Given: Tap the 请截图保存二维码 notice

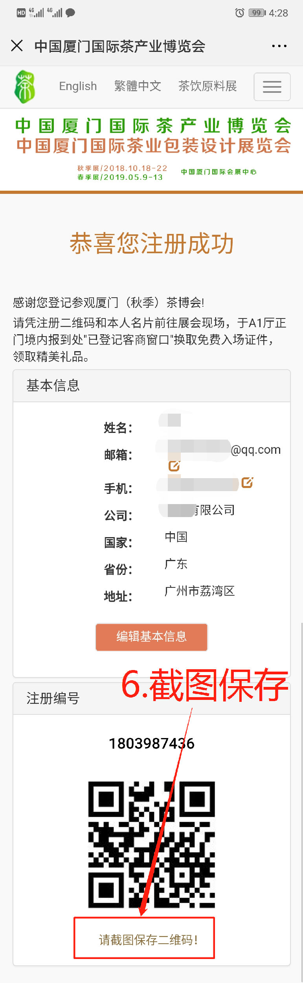Looking at the screenshot, I should pyautogui.click(x=148, y=940).
